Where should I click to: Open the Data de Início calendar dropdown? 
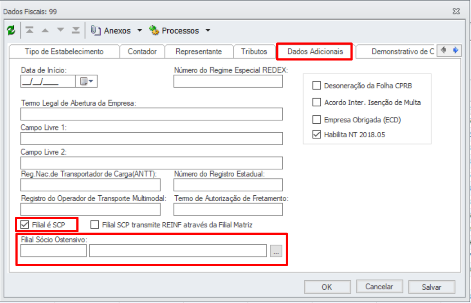[x=87, y=81]
